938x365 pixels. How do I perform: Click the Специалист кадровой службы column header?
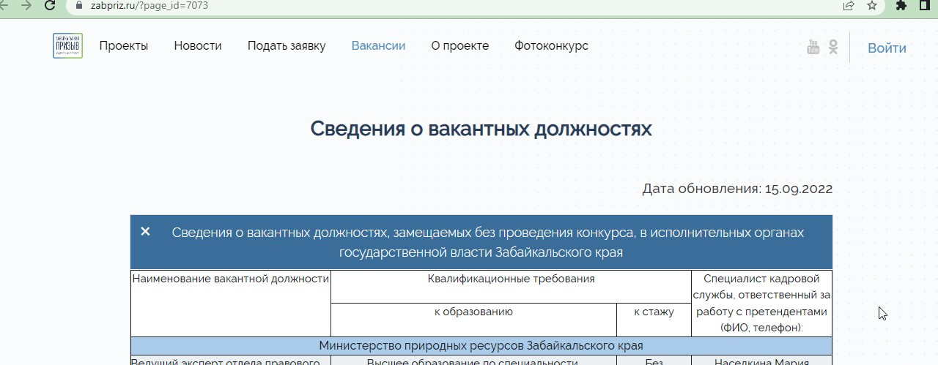(762, 303)
